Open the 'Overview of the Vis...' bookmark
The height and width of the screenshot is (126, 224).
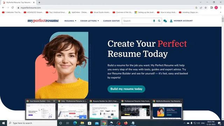pyautogui.click(x=122, y=13)
